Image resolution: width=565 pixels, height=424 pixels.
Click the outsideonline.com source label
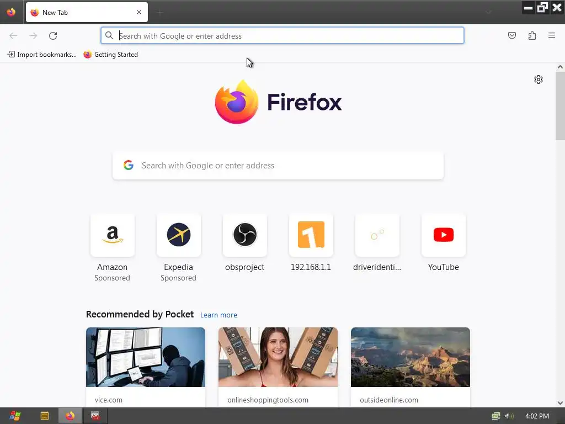point(389,400)
